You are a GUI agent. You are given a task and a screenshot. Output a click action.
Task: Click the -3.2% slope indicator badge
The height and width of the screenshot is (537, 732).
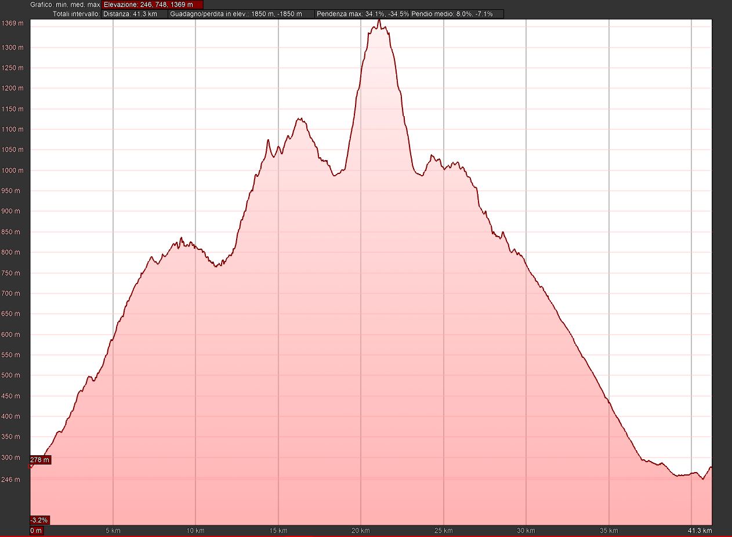tap(39, 520)
